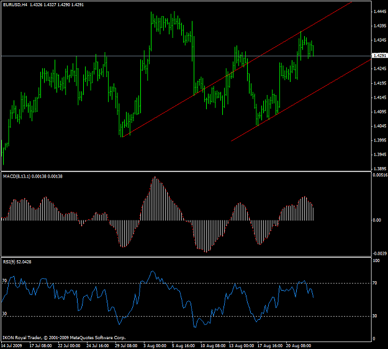388x349 pixels.
Task: Click the upper red trendline
Action: coord(238,70)
